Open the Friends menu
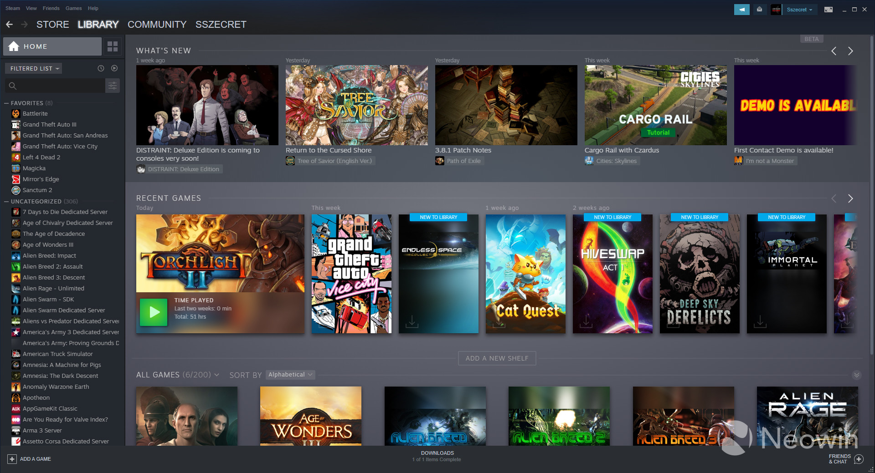Image resolution: width=875 pixels, height=473 pixels. (51, 8)
